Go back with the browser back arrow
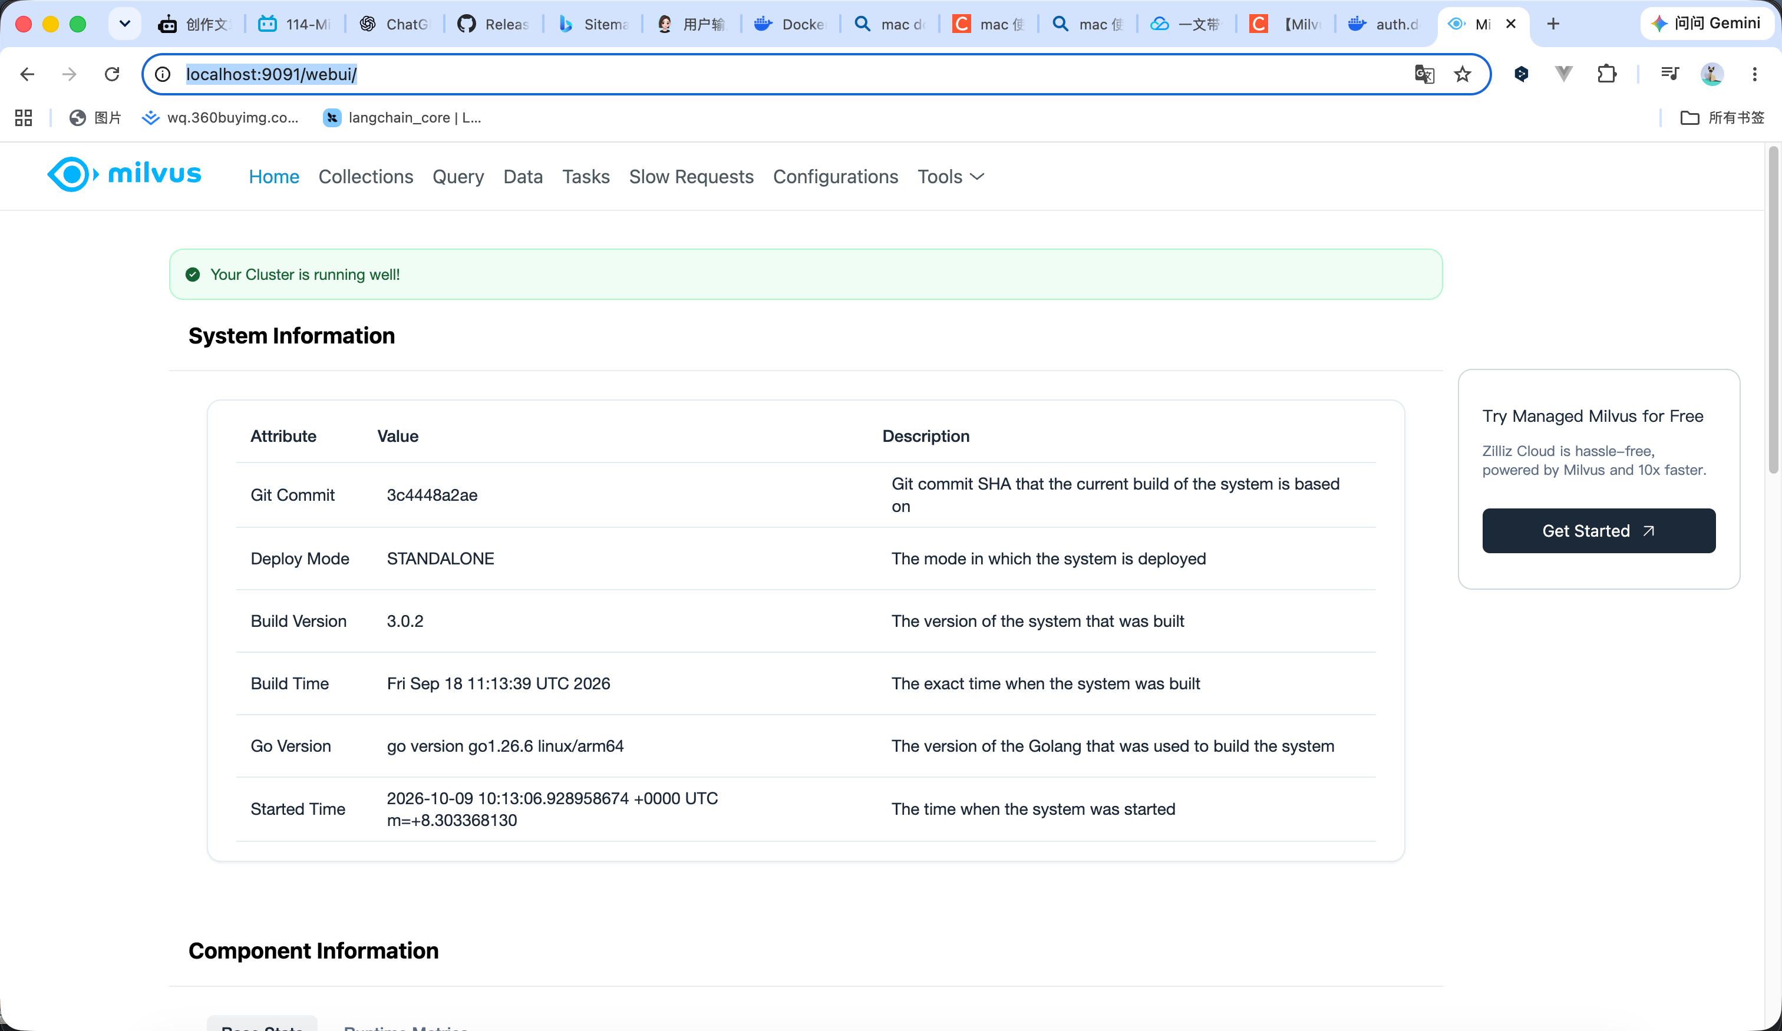The image size is (1782, 1031). click(x=28, y=74)
